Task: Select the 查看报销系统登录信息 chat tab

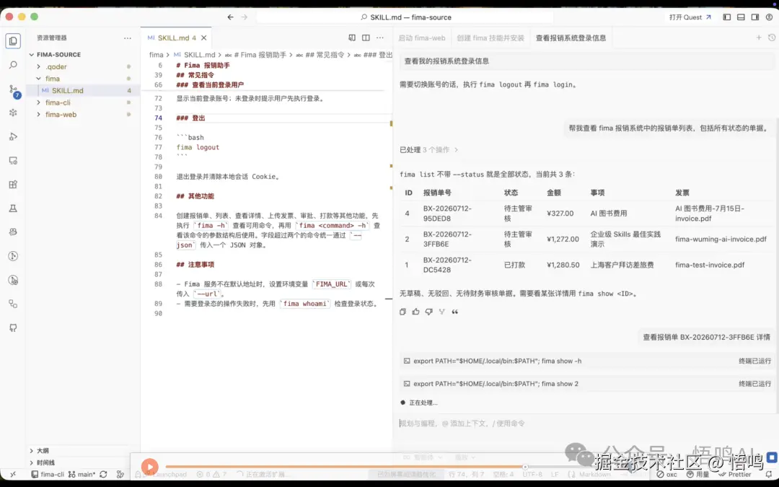Action: point(571,38)
